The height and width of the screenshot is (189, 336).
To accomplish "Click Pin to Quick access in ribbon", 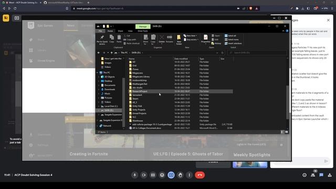I will [x=102, y=40].
